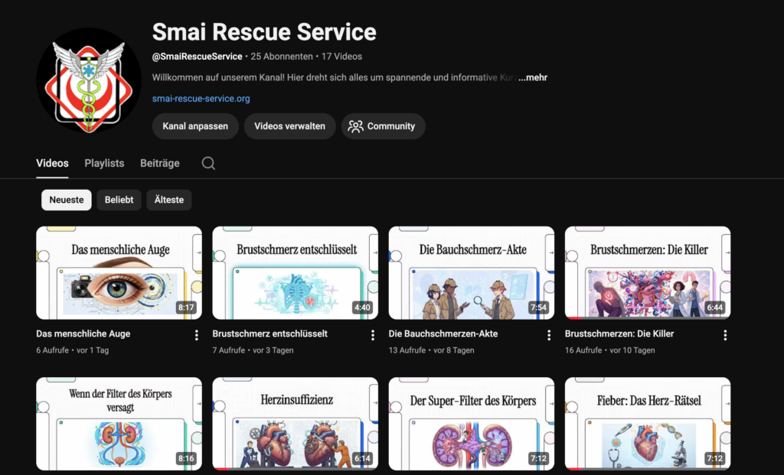The width and height of the screenshot is (784, 475).
Task: Open options menu for Brustschmerz entschlüsselt
Action: click(373, 335)
